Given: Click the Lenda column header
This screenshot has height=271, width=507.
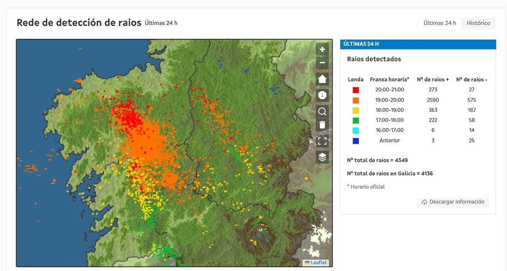Looking at the screenshot, I should (x=356, y=79).
